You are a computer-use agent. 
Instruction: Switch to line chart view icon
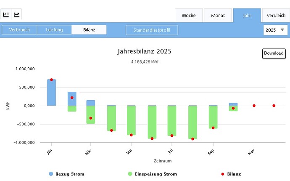[x=17, y=14]
